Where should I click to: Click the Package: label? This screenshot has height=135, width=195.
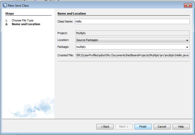[63, 47]
